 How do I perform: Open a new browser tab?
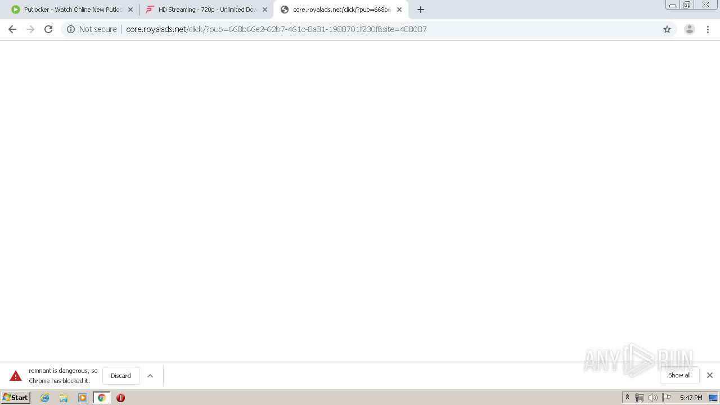pos(421,10)
